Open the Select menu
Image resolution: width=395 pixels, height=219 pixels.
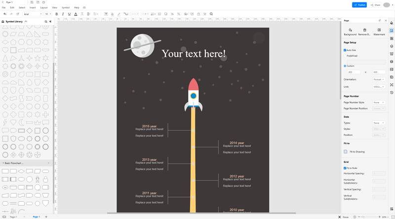22,7
